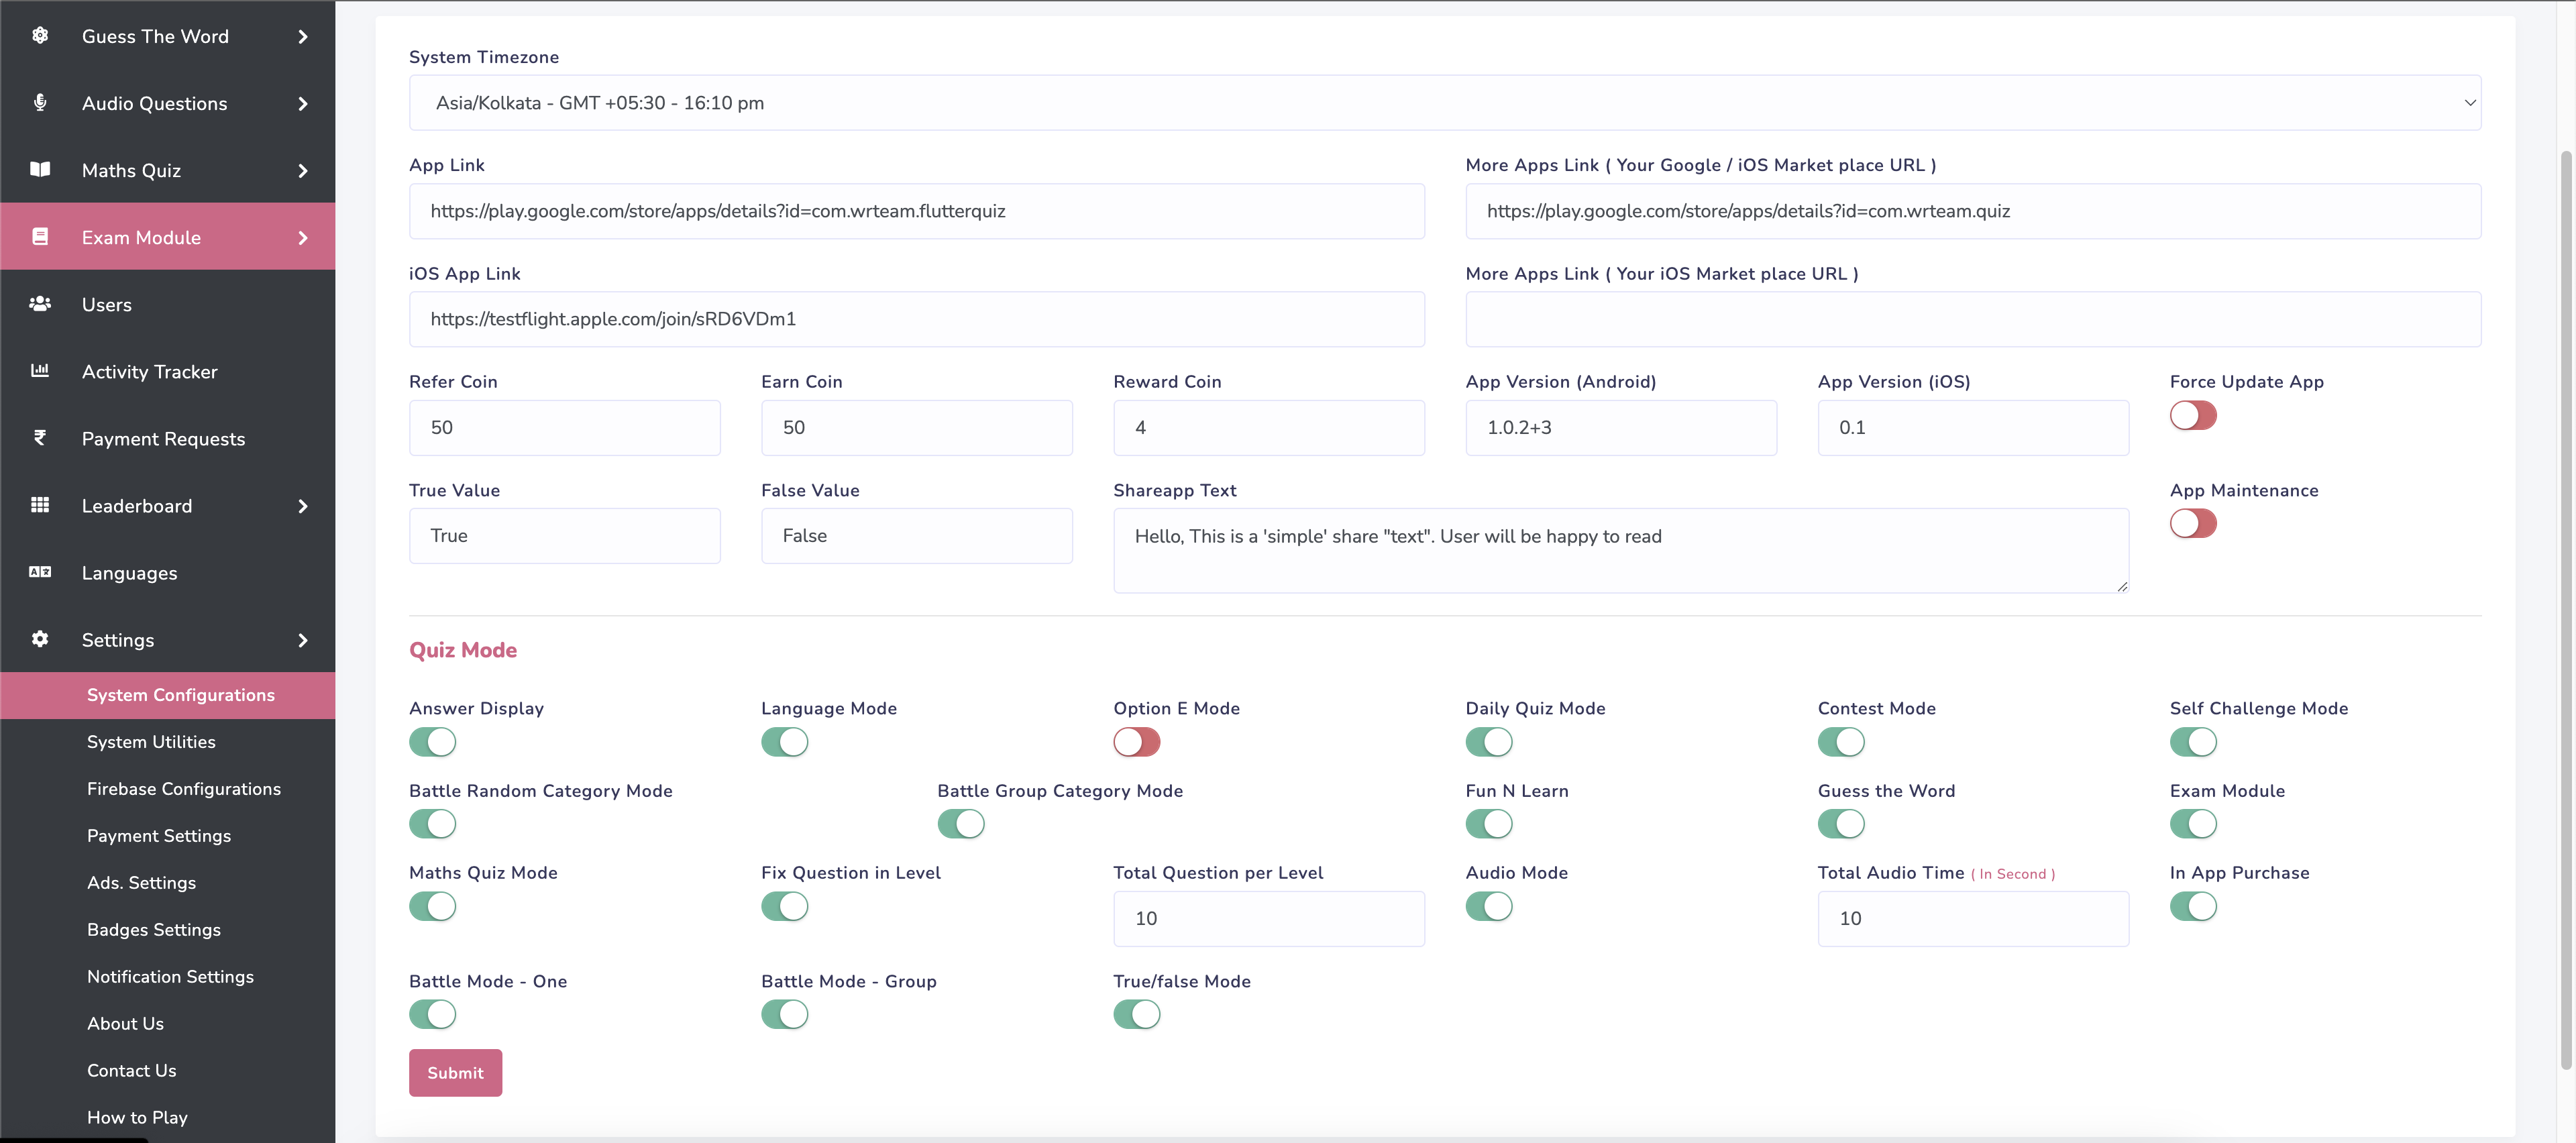Screen dimensions: 2576x1143
Task: Click the Activity Tracker chart icon
Action: (x=40, y=371)
